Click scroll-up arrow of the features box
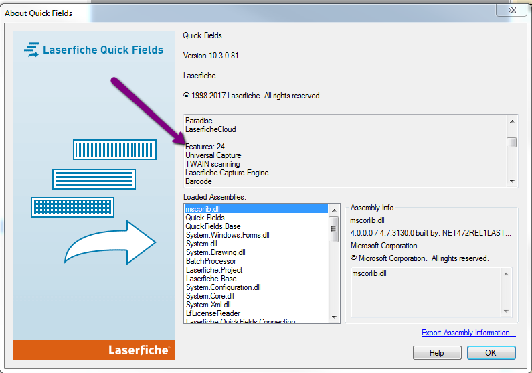Viewport: 532px width, 373px height. pos(512,121)
